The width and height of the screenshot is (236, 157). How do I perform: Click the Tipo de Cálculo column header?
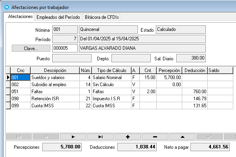[112, 70]
